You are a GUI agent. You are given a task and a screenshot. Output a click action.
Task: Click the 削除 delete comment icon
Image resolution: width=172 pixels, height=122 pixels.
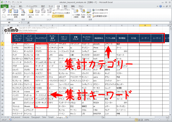coord(37,13)
